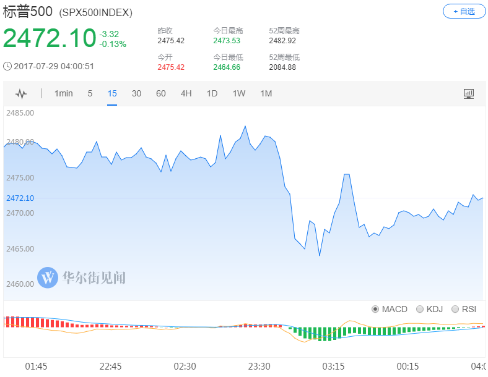Select the RSI indicator radio button
This screenshot has width=488, height=377.
coord(455,309)
